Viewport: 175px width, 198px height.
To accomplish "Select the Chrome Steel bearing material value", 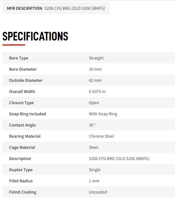I will click(x=101, y=136).
